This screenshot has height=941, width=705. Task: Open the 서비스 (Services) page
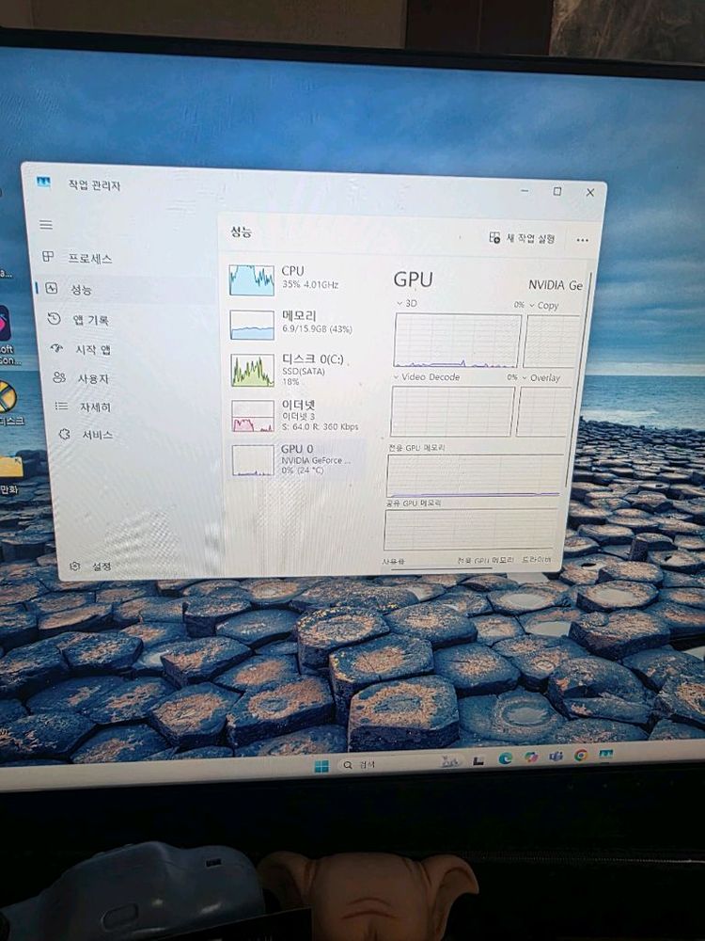(x=96, y=435)
